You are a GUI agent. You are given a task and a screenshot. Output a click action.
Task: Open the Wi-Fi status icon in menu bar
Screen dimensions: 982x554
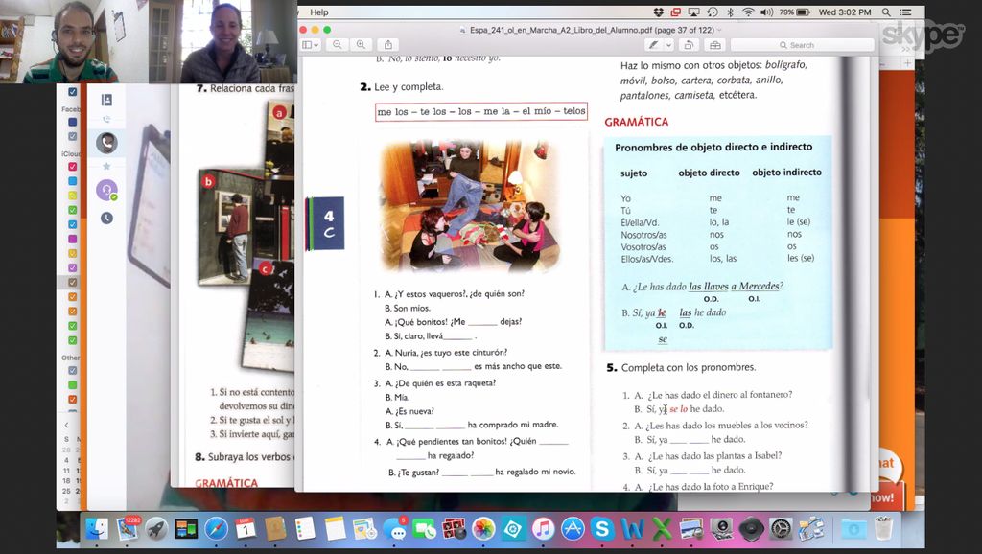[x=748, y=12]
